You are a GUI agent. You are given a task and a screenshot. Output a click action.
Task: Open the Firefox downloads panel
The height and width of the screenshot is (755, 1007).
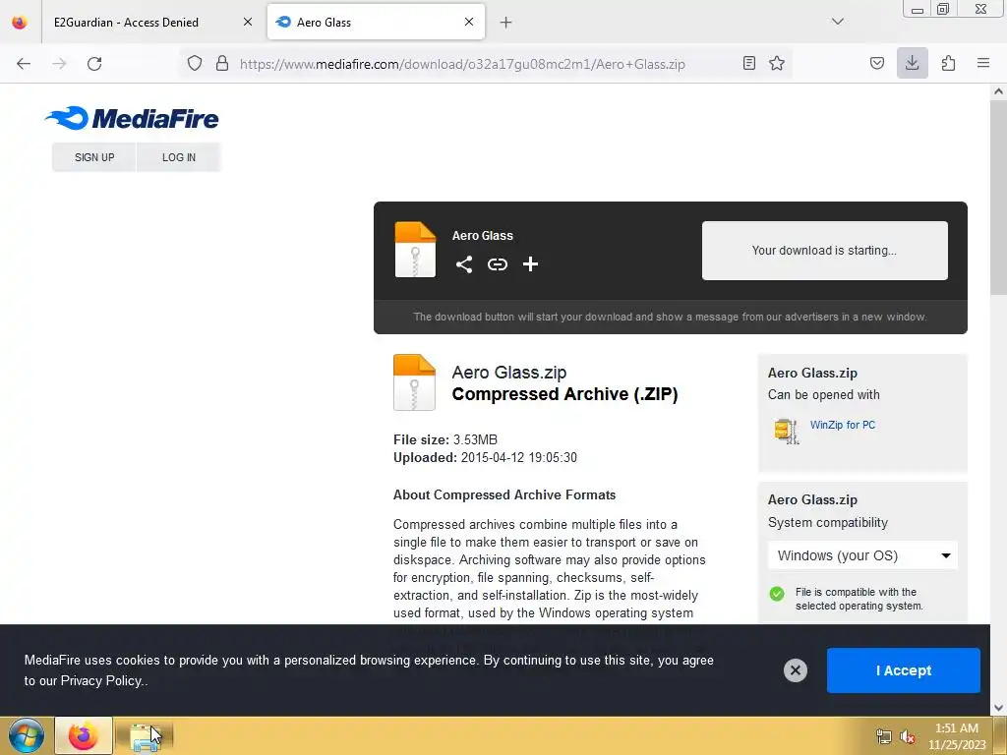tap(912, 63)
